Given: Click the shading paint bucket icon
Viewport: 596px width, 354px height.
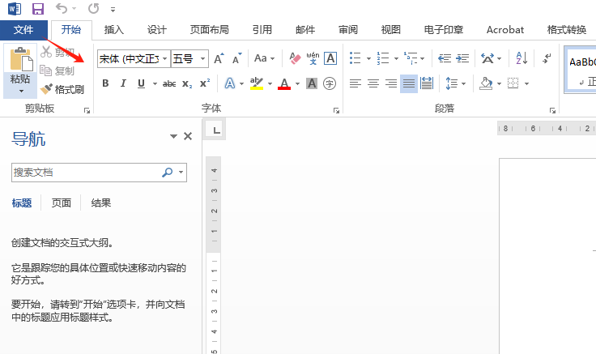Looking at the screenshot, I should pos(486,83).
